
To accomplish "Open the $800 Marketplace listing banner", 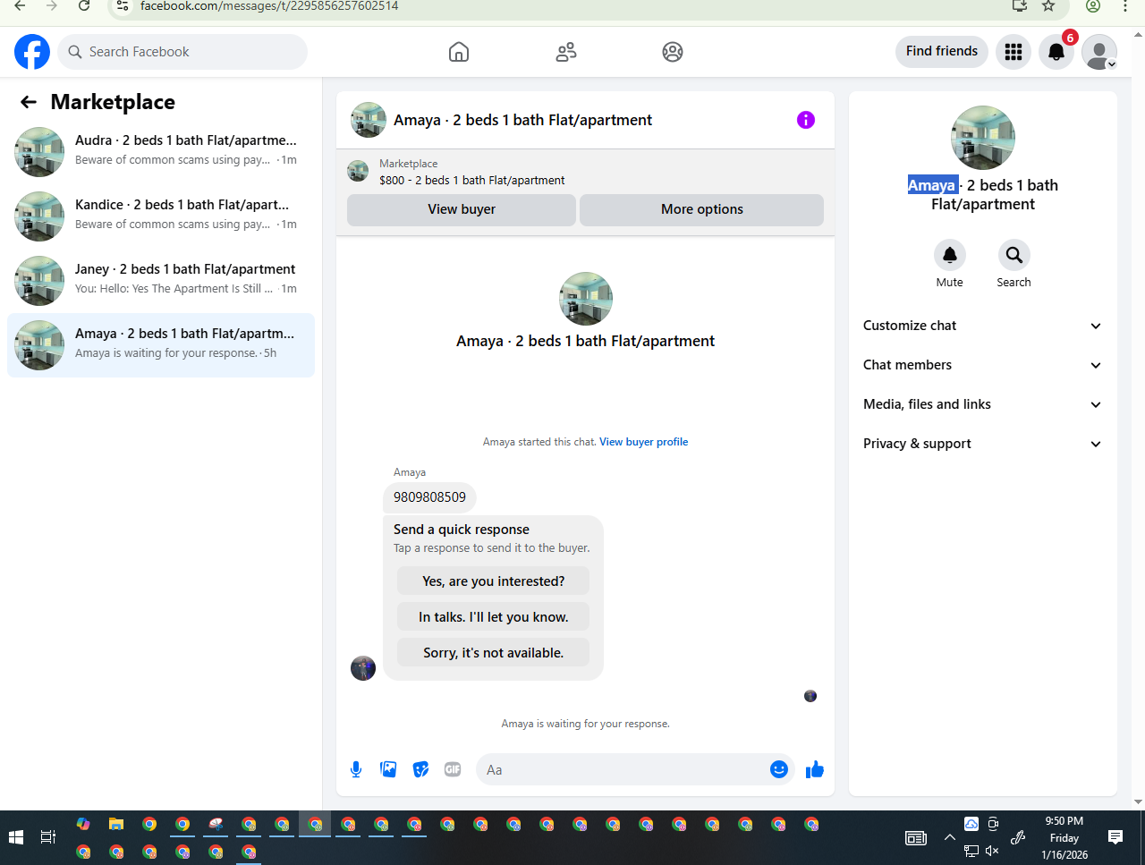I will pos(585,172).
